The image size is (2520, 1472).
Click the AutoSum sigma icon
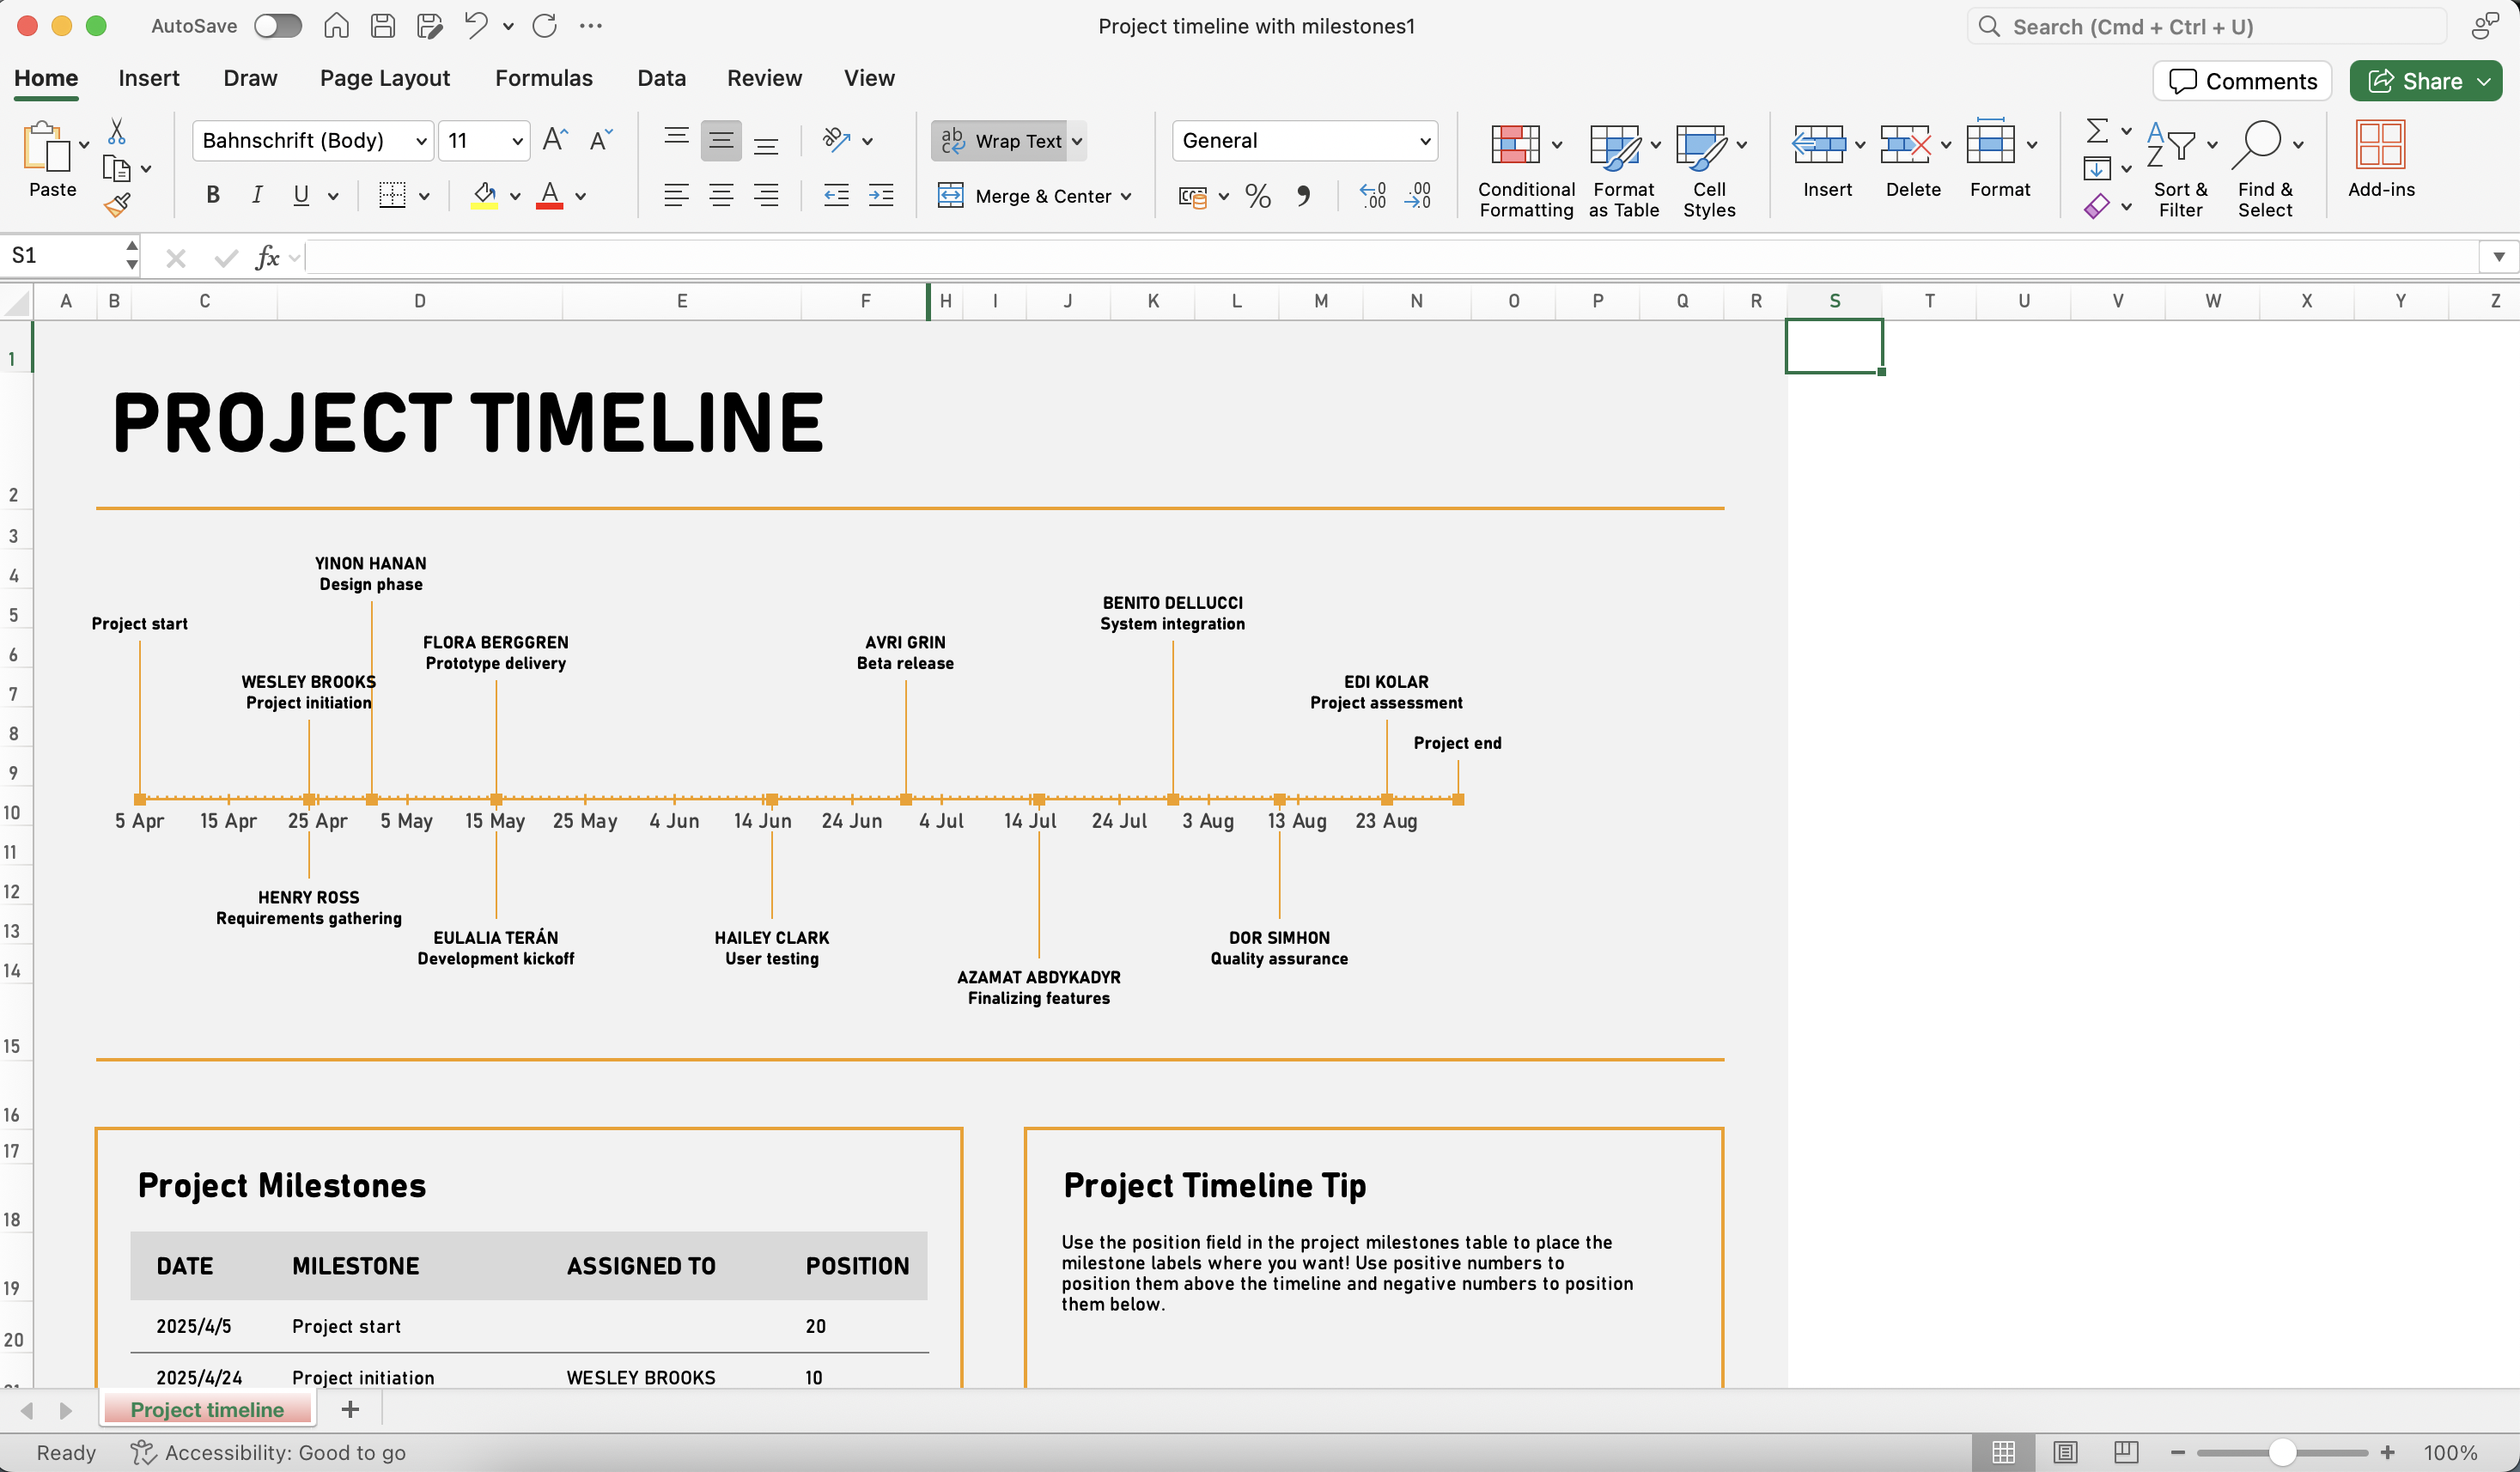2097,131
